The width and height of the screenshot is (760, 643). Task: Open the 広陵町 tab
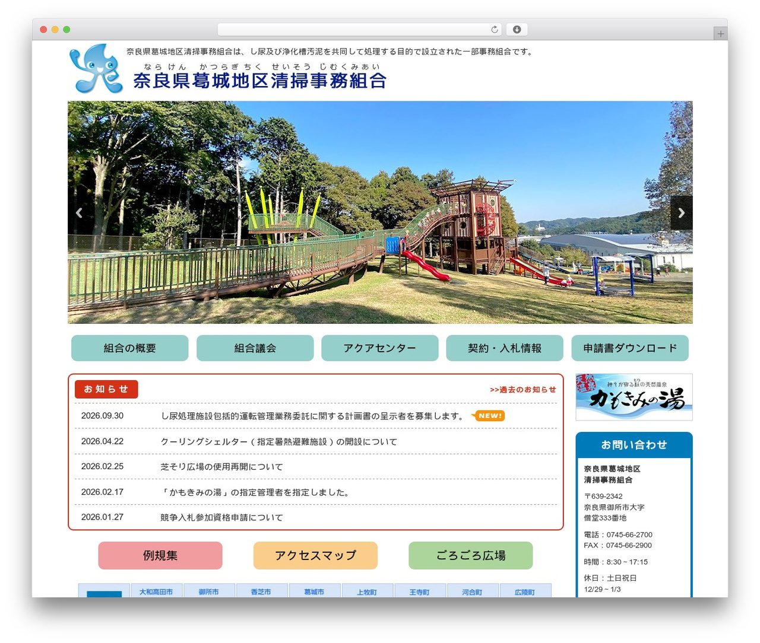[525, 591]
